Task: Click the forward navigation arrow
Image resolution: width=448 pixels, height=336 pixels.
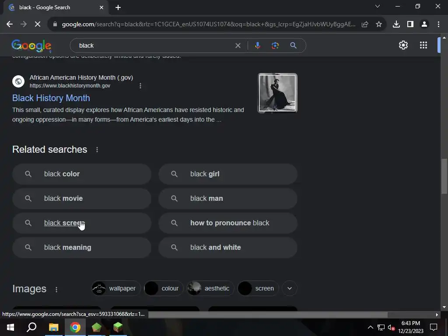Action: (x=24, y=24)
